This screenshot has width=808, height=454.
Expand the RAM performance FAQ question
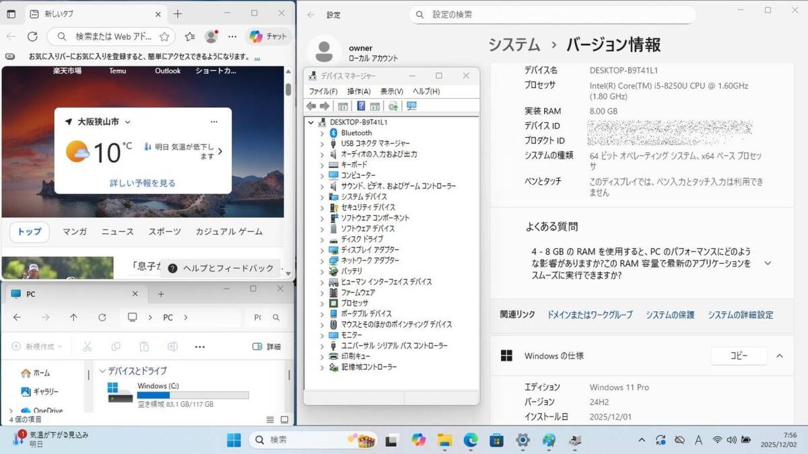point(768,264)
